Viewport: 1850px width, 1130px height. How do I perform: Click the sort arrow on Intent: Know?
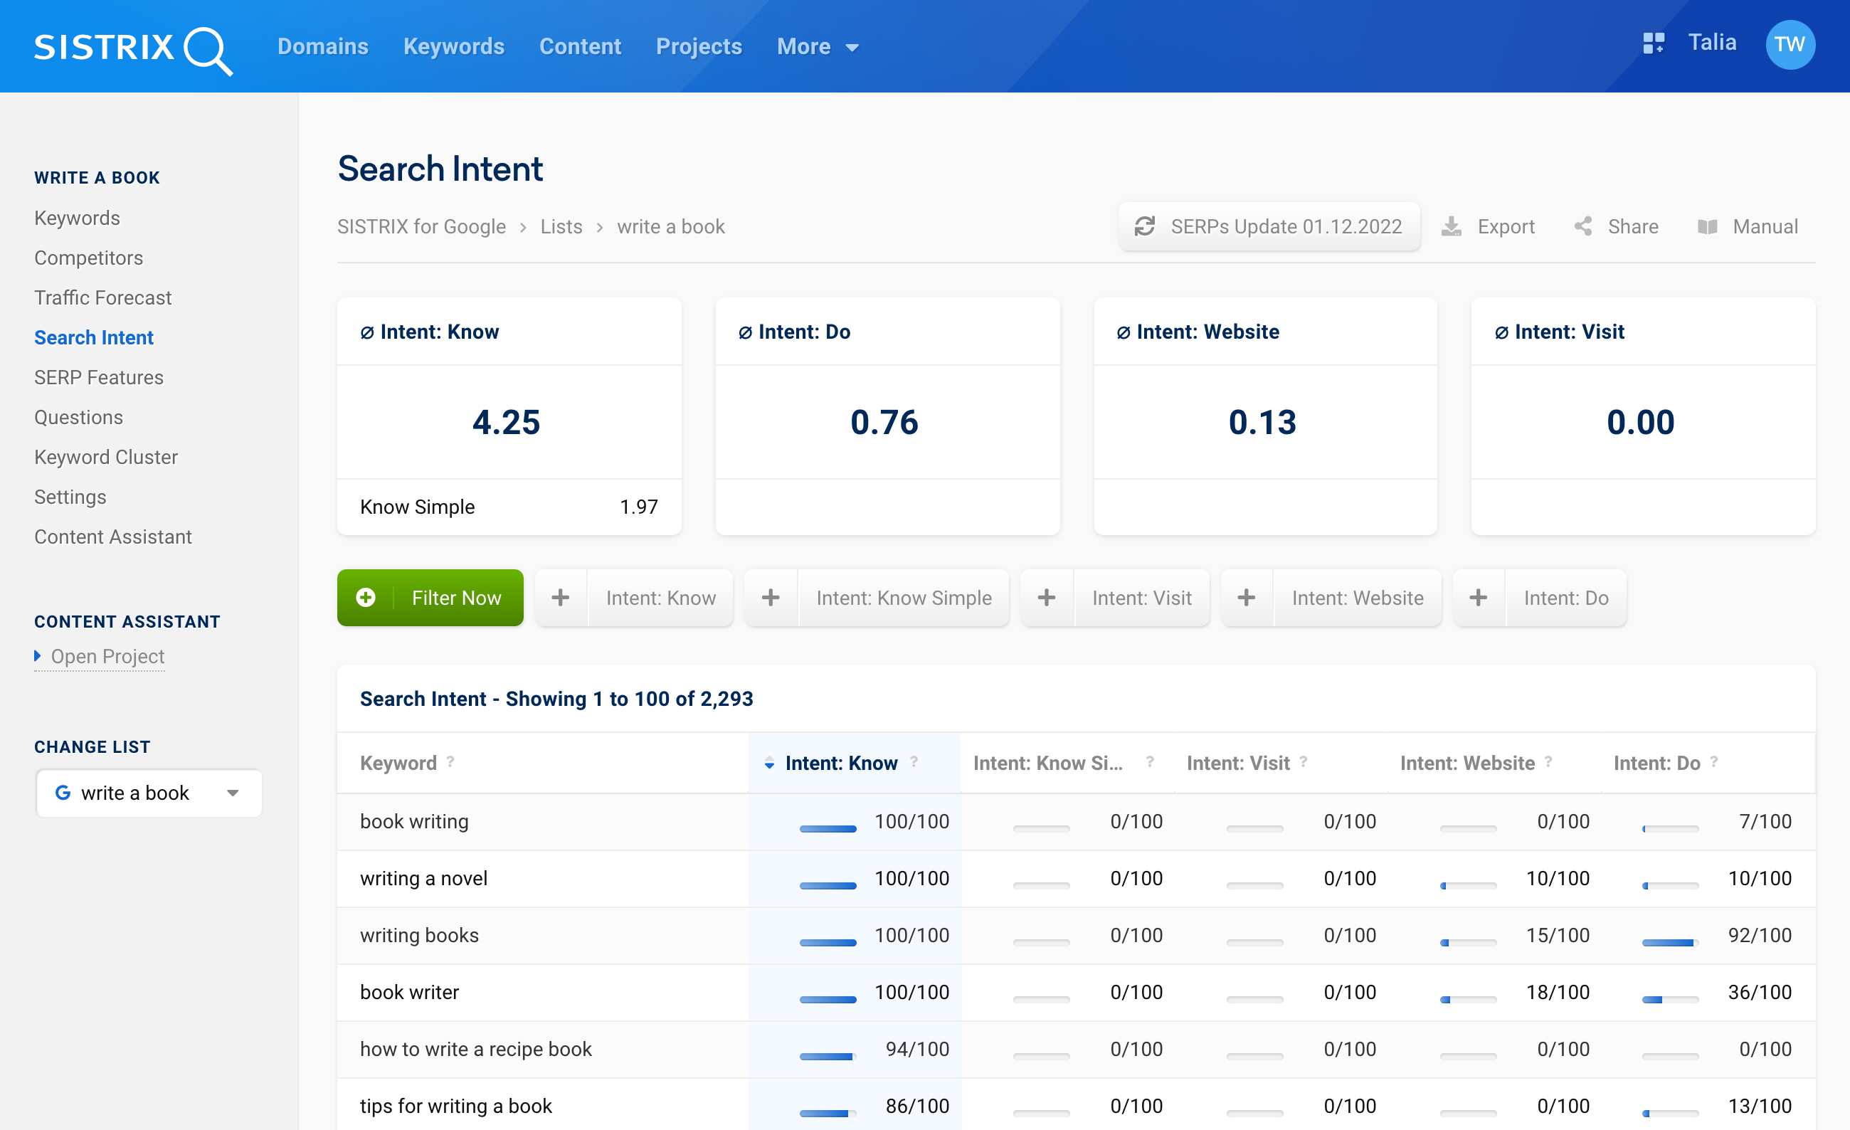769,764
